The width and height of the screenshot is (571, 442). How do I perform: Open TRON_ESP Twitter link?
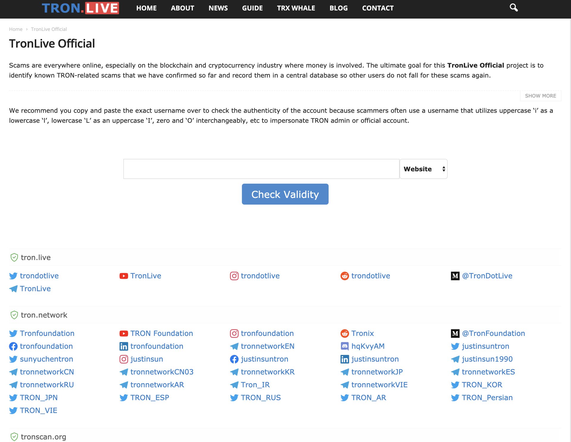pyautogui.click(x=150, y=397)
